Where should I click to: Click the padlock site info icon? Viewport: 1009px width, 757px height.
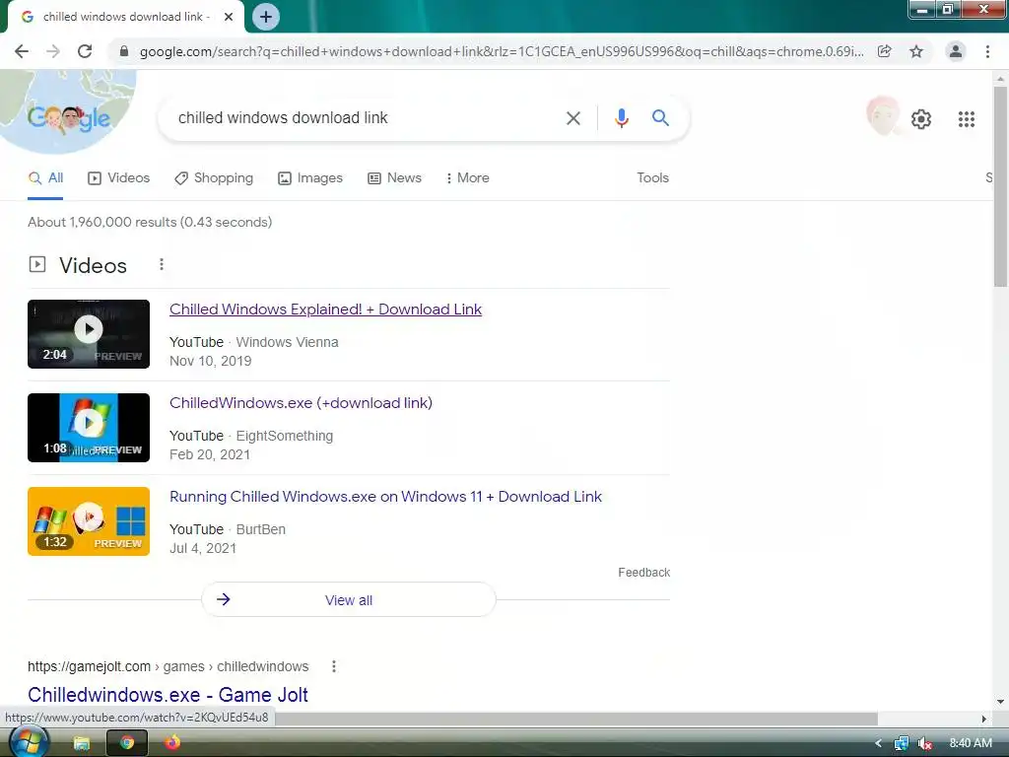pyautogui.click(x=124, y=51)
